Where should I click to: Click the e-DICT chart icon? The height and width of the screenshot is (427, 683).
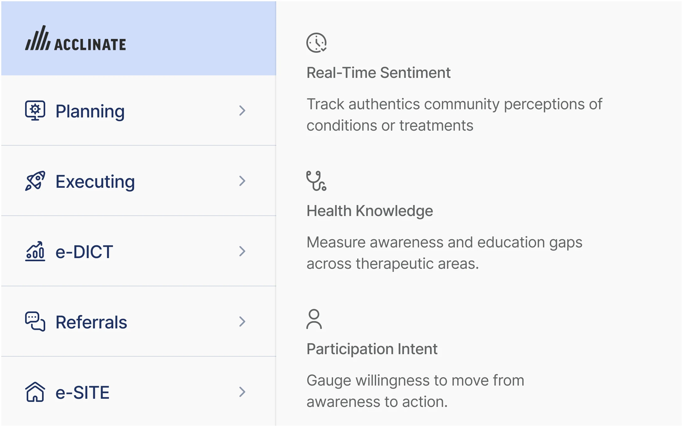click(x=35, y=251)
